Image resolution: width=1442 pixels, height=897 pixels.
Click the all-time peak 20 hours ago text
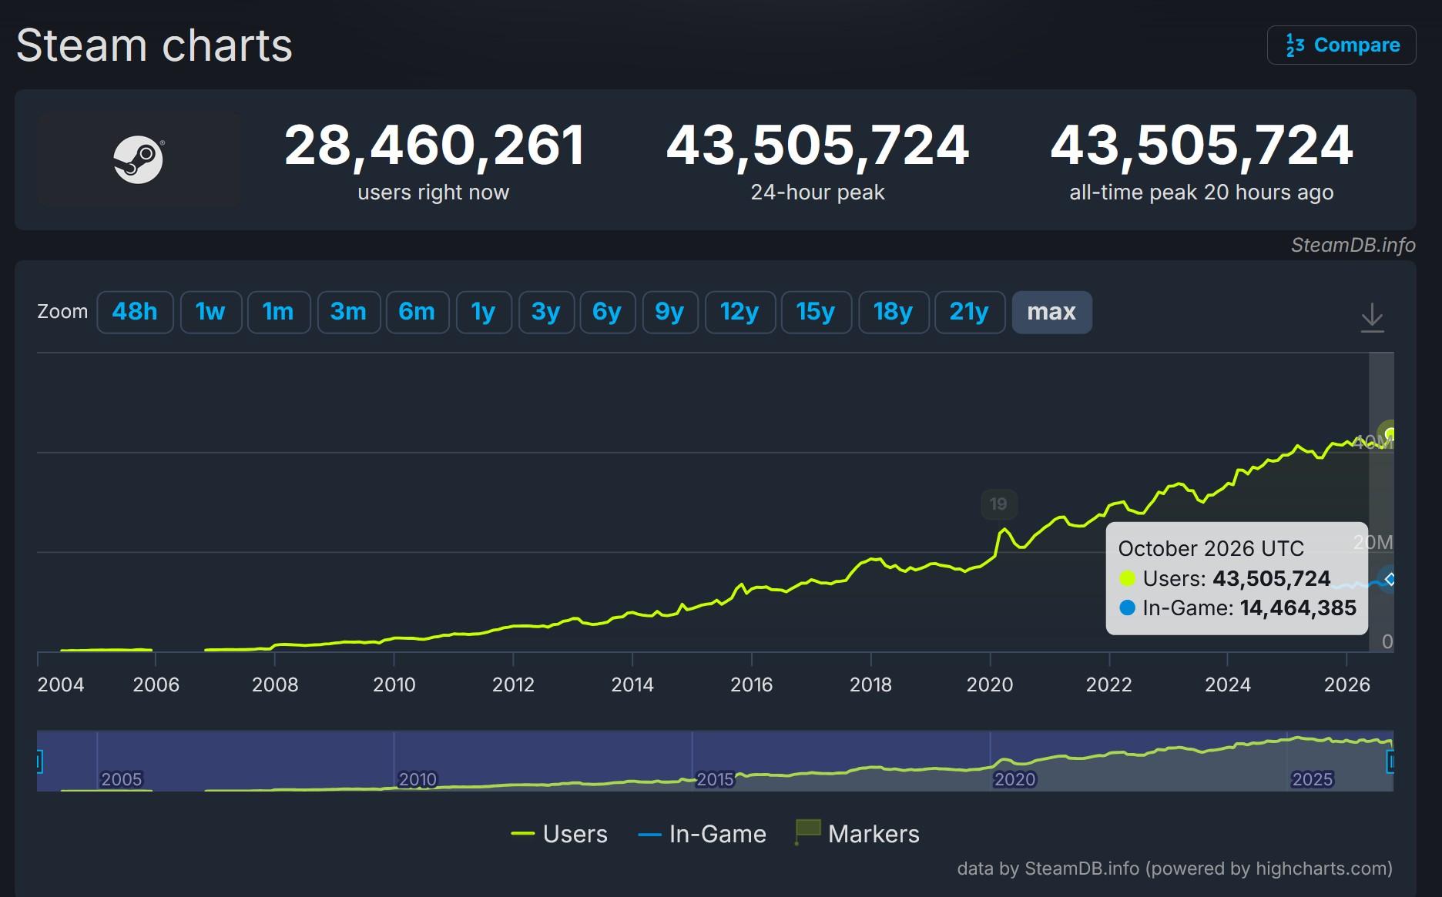1201,192
